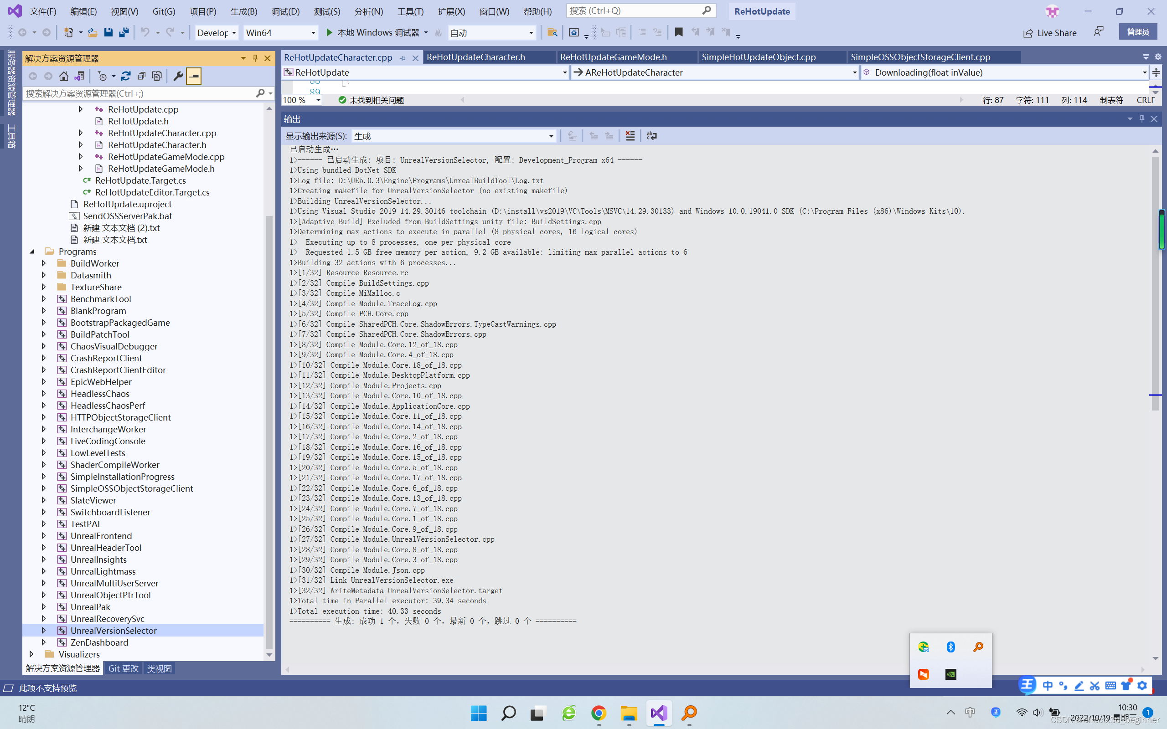Click the Solution Explorer search field
This screenshot has width=1167, height=729.
pyautogui.click(x=140, y=93)
